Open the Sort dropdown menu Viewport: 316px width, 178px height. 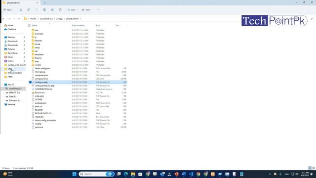tap(72, 10)
